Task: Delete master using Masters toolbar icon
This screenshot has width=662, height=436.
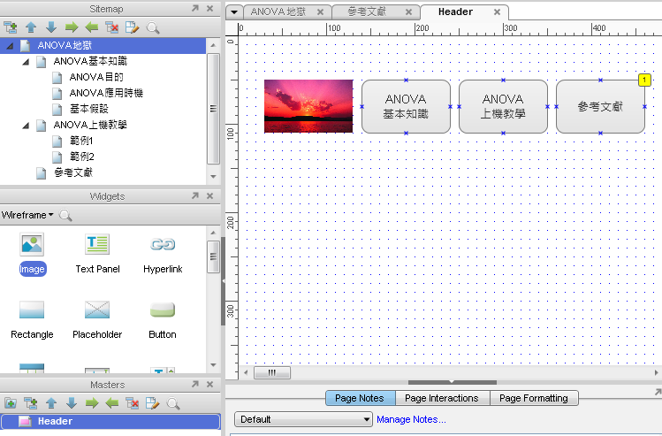Action: pos(133,403)
